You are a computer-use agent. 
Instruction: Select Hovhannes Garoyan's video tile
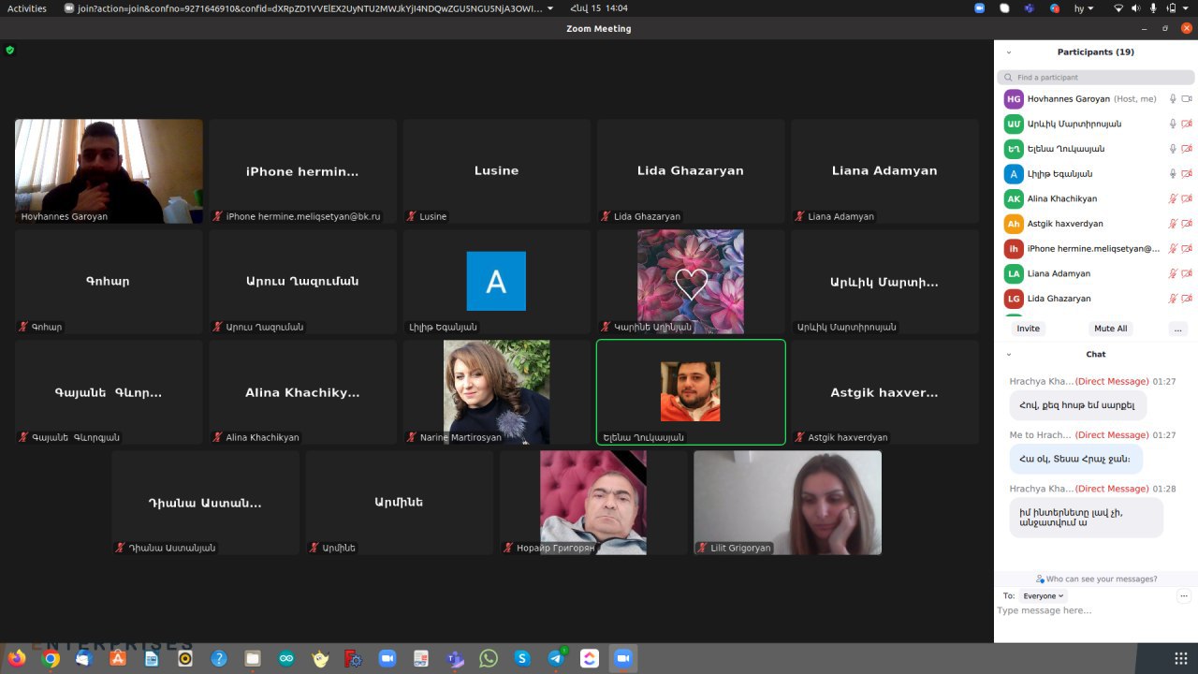point(109,170)
